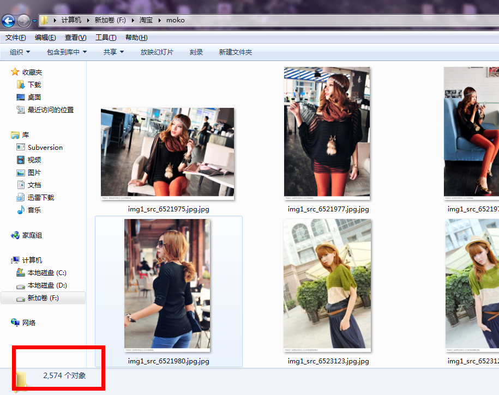Screen dimensions: 499x395
Task: Open the 工具(T) menu
Action: tap(105, 38)
